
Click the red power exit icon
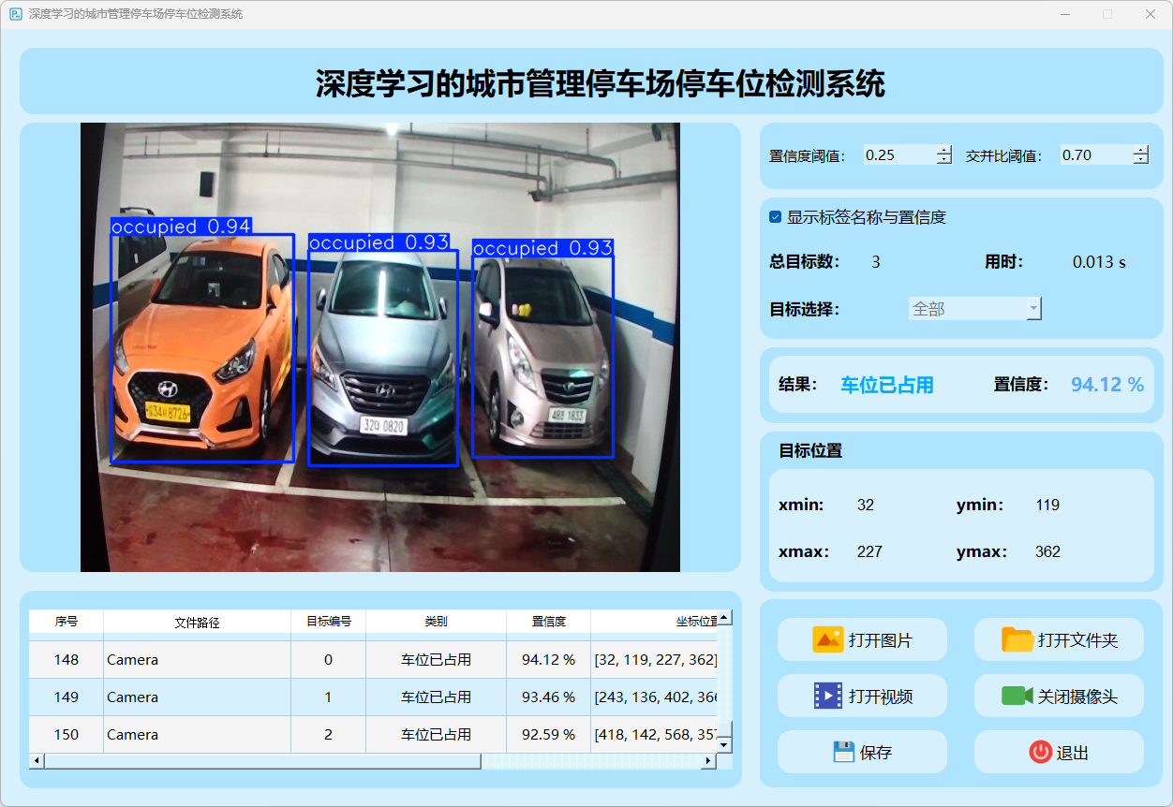click(x=1040, y=753)
